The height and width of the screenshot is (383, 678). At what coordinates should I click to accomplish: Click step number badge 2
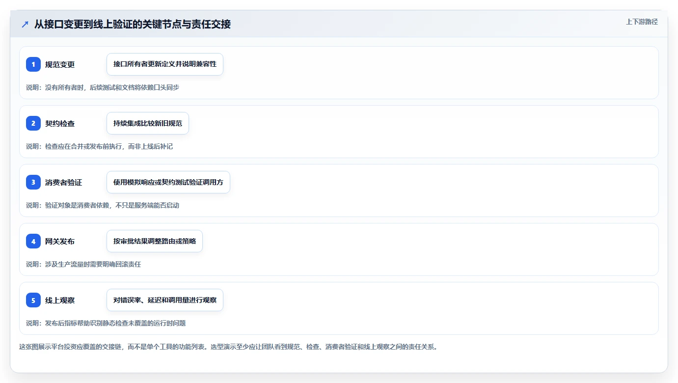[33, 123]
